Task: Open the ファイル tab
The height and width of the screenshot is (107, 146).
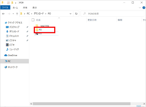Action: coord(5,7)
